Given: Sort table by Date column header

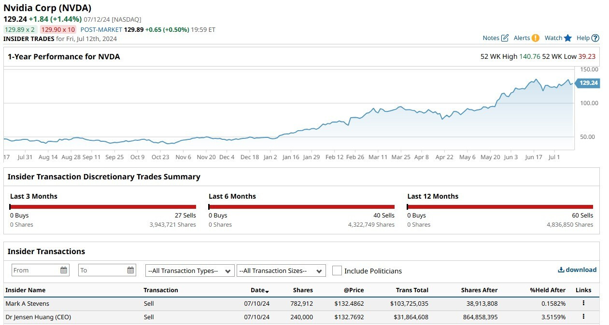Looking at the screenshot, I should pyautogui.click(x=259, y=290).
